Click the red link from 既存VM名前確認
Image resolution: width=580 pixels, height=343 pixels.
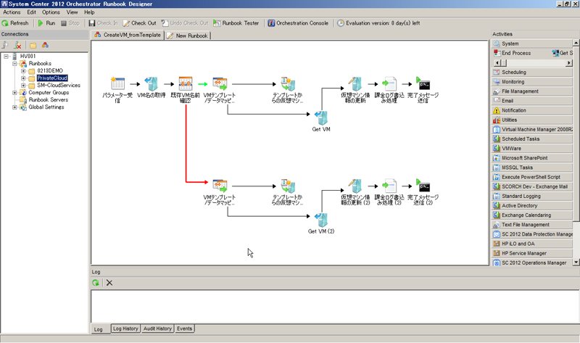click(x=186, y=144)
